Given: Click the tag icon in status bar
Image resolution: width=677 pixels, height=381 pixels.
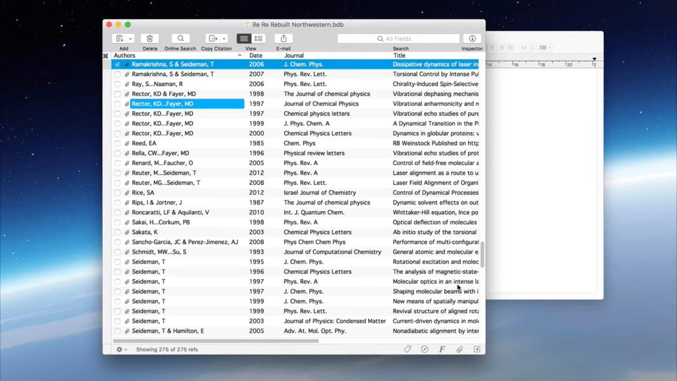Looking at the screenshot, I should (407, 349).
